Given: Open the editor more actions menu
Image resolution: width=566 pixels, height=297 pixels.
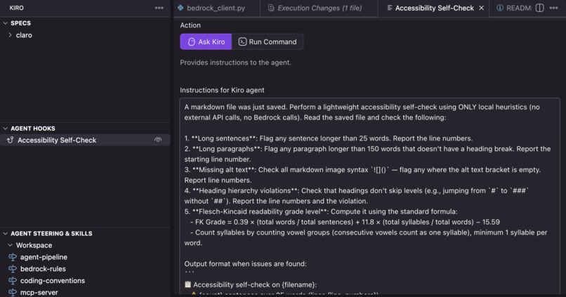Looking at the screenshot, I should coord(554,8).
